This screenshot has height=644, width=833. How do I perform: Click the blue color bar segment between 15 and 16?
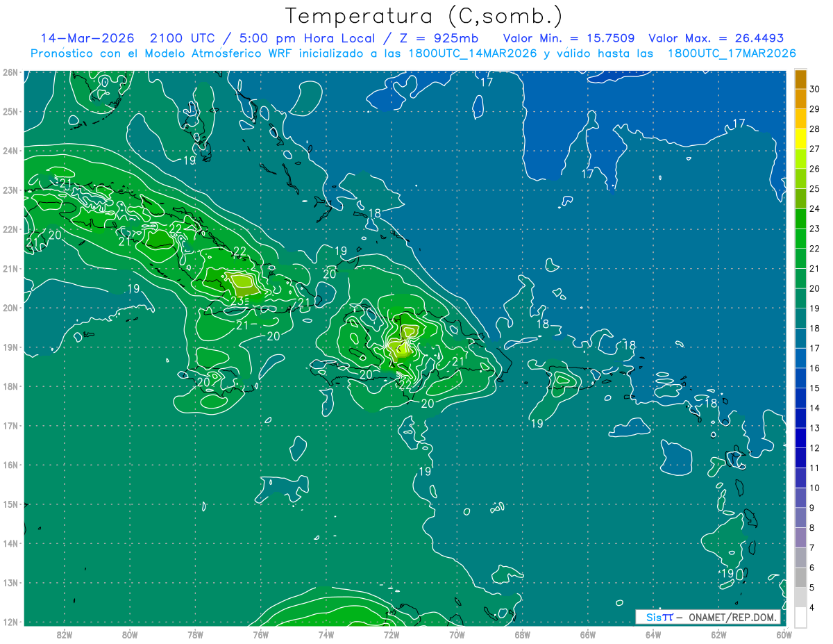(x=800, y=378)
